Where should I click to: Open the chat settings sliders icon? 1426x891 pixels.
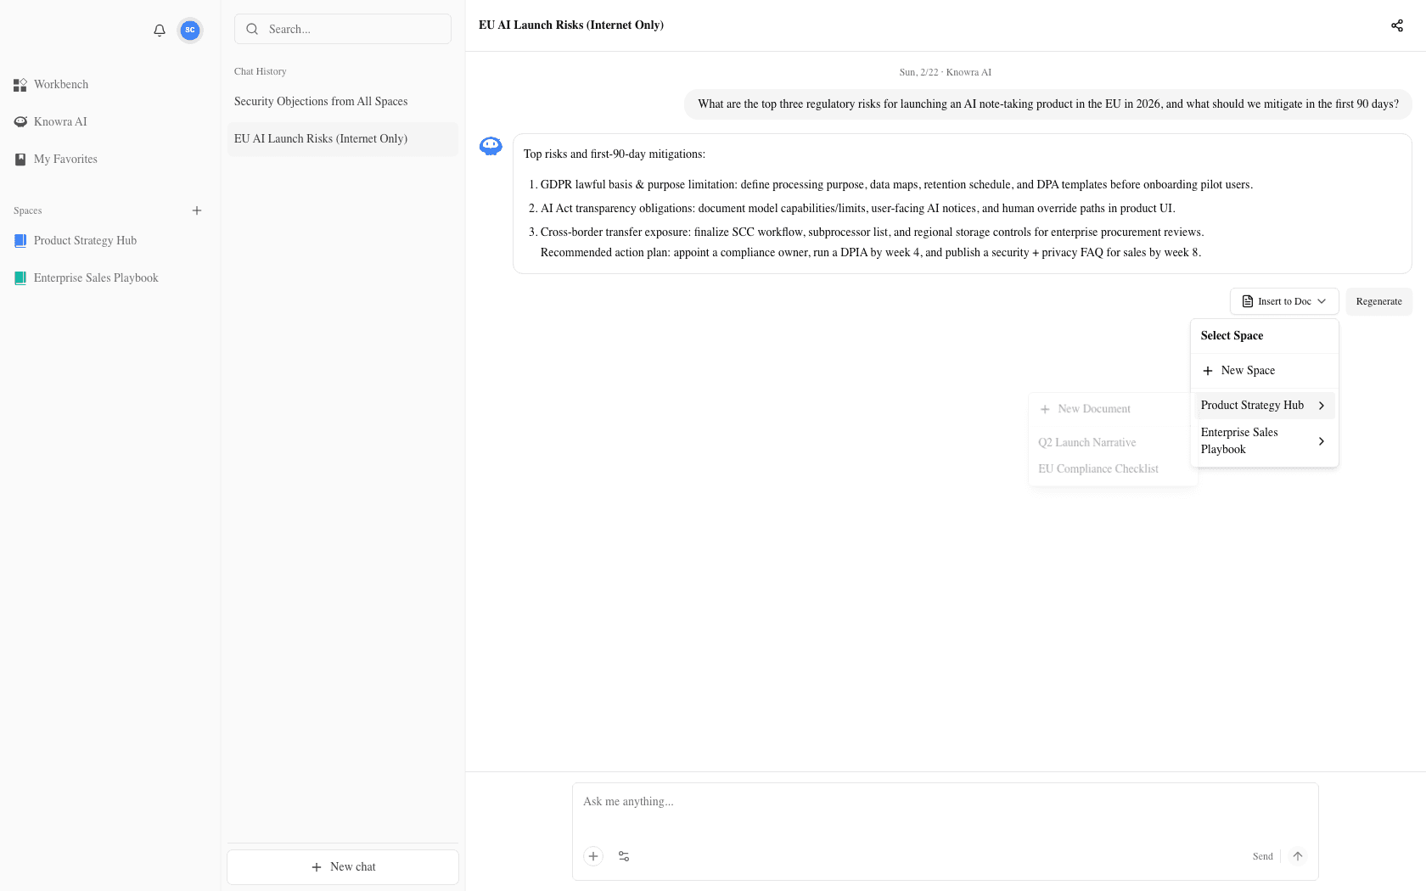624,856
